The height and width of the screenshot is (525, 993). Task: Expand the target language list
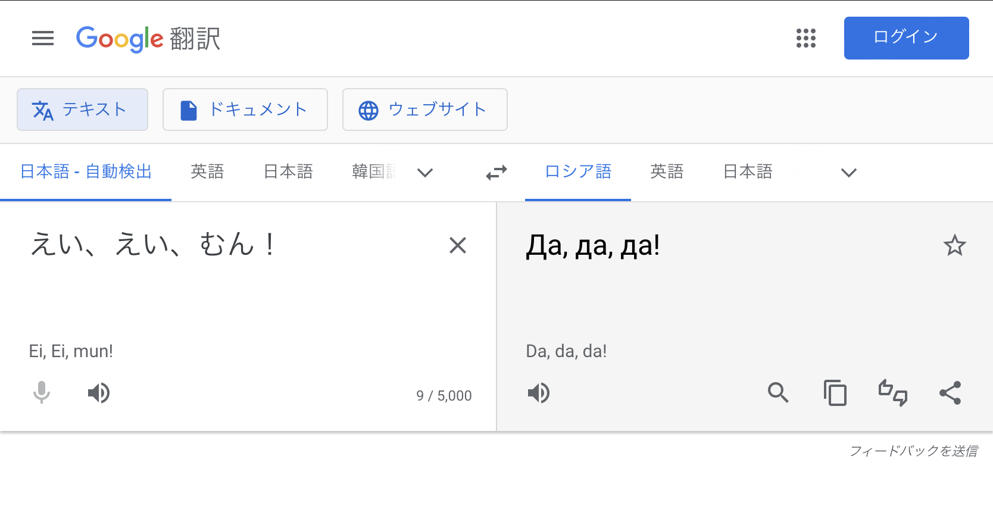tap(848, 173)
